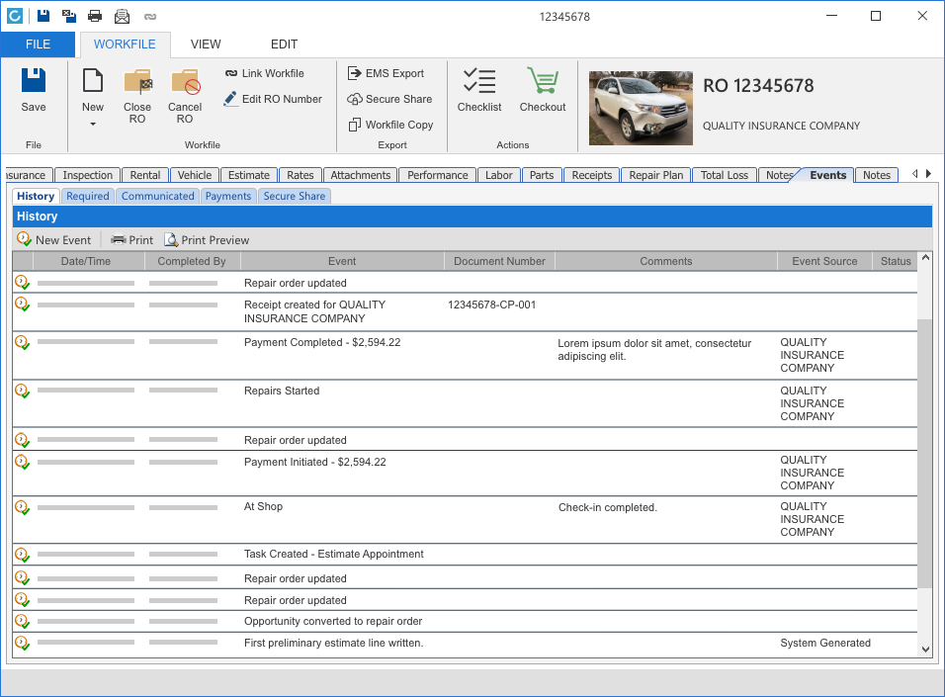
Task: Click the Print Preview button
Action: pos(207,240)
